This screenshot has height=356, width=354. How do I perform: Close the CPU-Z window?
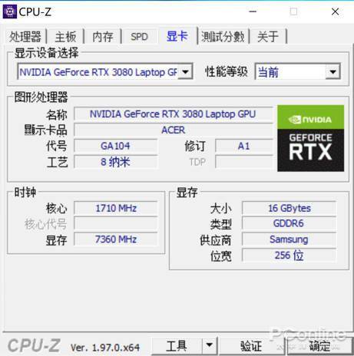[x=335, y=12]
